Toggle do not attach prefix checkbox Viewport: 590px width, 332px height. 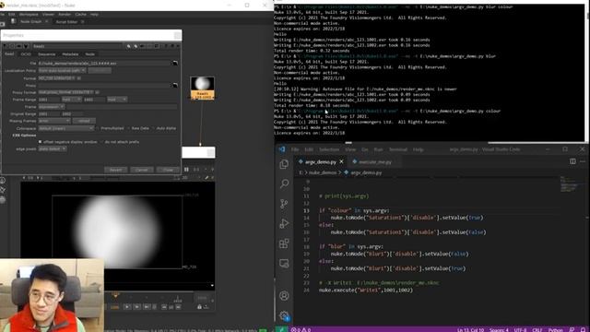pyautogui.click(x=101, y=142)
